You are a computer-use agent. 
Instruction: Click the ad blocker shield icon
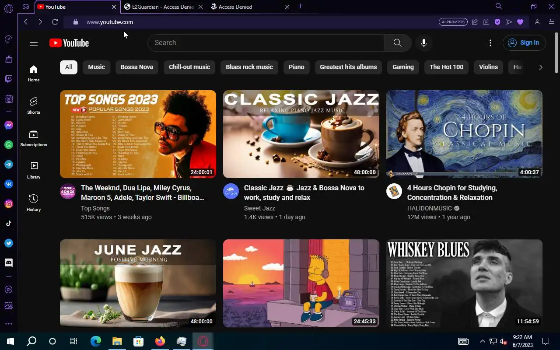(x=497, y=22)
